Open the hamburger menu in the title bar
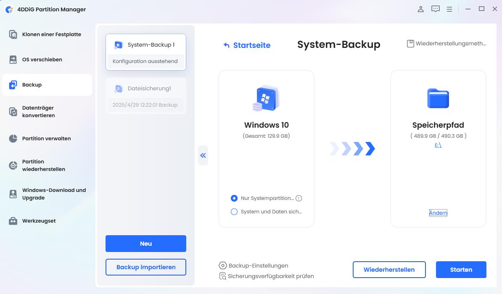This screenshot has width=502, height=294. point(449,8)
